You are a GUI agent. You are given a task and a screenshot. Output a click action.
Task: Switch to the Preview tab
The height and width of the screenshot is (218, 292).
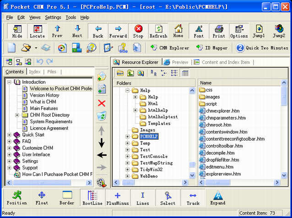(x=177, y=62)
